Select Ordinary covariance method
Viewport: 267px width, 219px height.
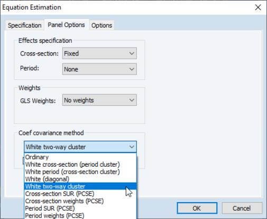(80, 157)
